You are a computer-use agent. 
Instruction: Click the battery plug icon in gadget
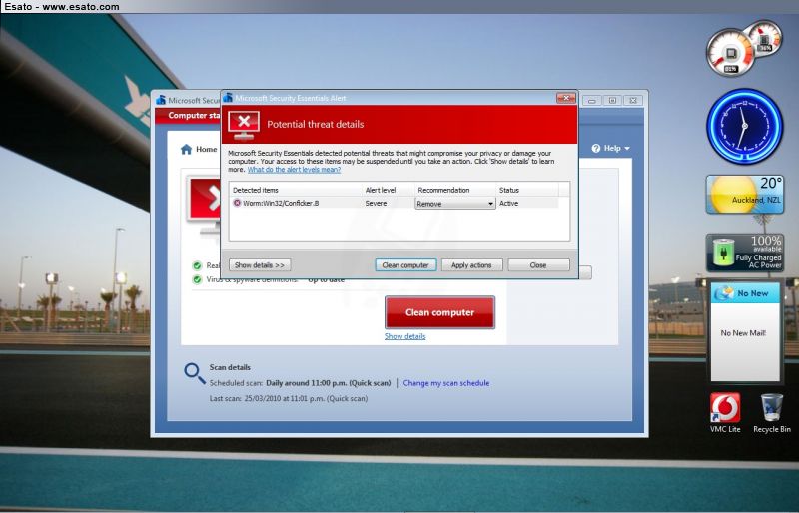pyautogui.click(x=722, y=254)
